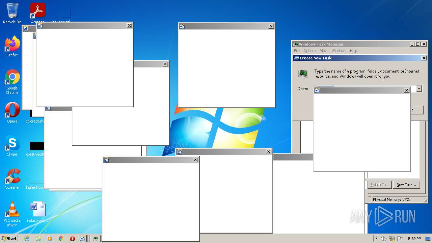Screen dimensions: 432x243
Task: Click the Start button
Action: pyautogui.click(x=9, y=239)
